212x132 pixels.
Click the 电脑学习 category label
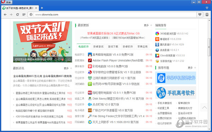79,55
